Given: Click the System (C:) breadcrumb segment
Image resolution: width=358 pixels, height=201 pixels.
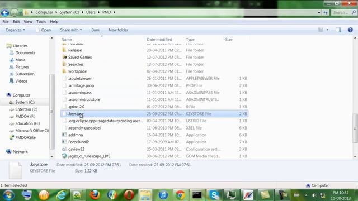Looking at the screenshot, I should (x=69, y=12).
